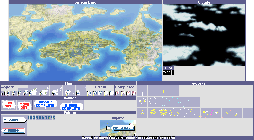The width and height of the screenshot is (254, 140).
Task: Select the blue MISSION- pointer sprite
Action: point(14,120)
